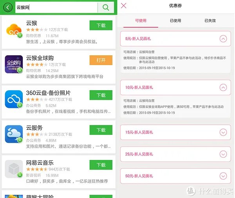Screen dimensions: 235x198
Task: Click the 云猴 star rating
Action: 37,30
